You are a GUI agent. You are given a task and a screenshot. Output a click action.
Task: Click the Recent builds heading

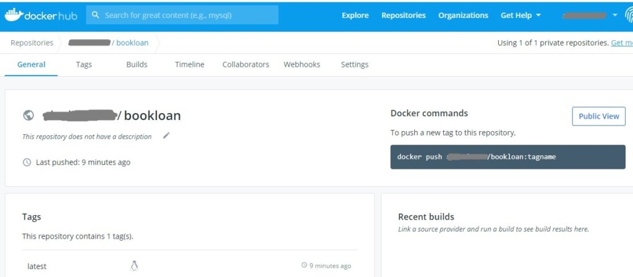click(426, 217)
